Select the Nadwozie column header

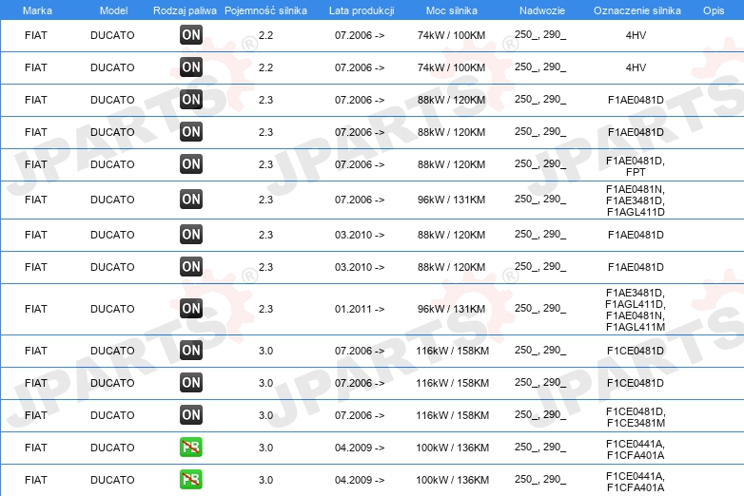[x=542, y=10]
